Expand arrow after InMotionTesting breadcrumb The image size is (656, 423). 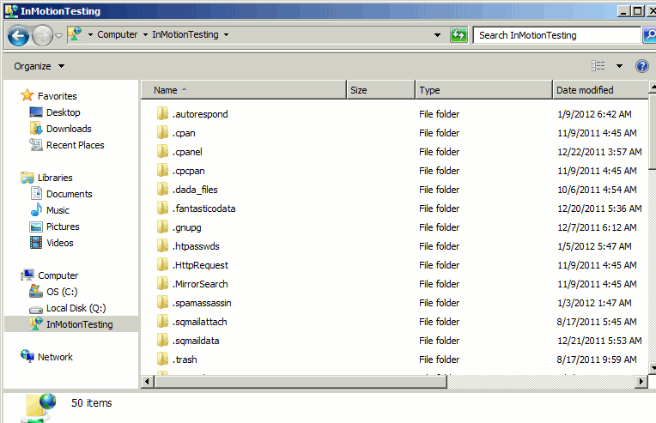point(226,34)
